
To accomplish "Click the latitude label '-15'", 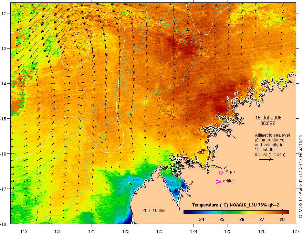I will click(4, 118).
